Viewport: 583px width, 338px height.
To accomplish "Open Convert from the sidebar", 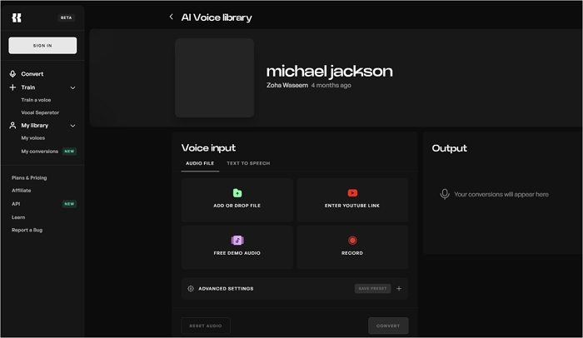I will [x=32, y=74].
